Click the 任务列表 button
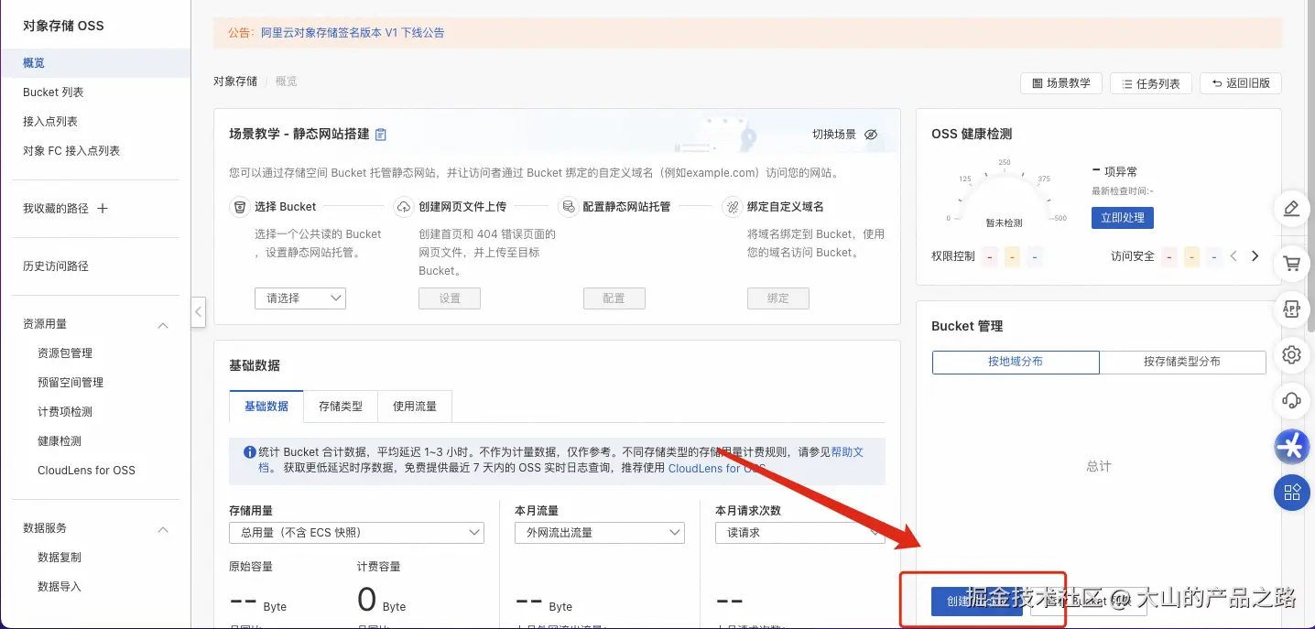This screenshot has height=629, width=1315. (1151, 83)
